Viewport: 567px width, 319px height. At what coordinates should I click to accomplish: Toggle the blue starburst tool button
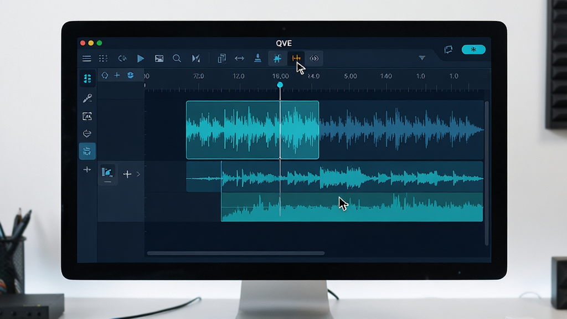pos(277,58)
